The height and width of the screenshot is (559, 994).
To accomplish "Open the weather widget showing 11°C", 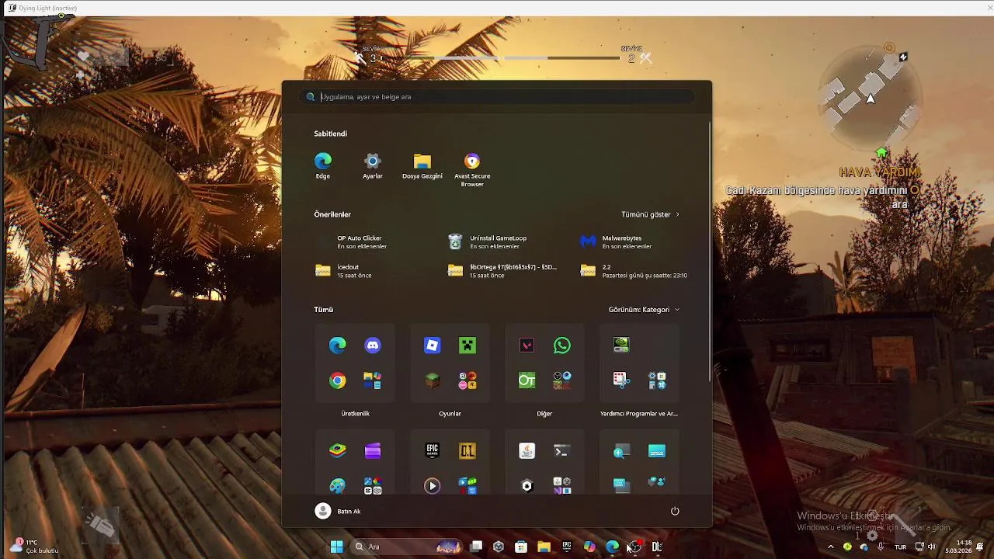I will 34,547.
